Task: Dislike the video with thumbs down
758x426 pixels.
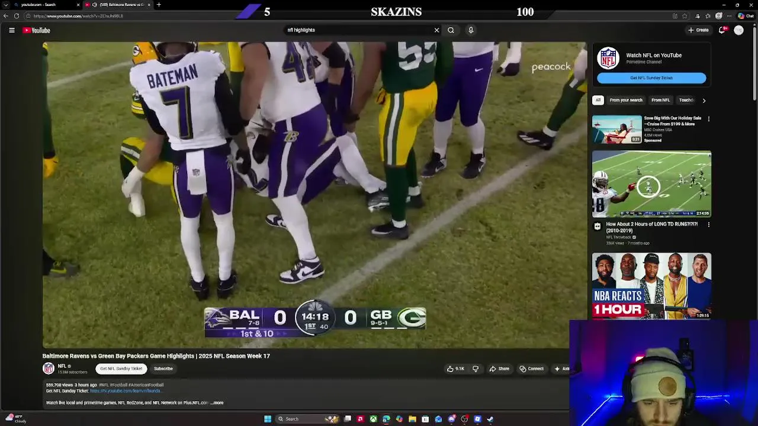Action: [475, 369]
